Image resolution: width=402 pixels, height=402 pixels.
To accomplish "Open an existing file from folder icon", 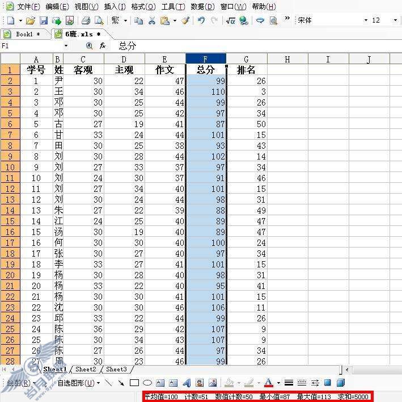I will pos(30,20).
